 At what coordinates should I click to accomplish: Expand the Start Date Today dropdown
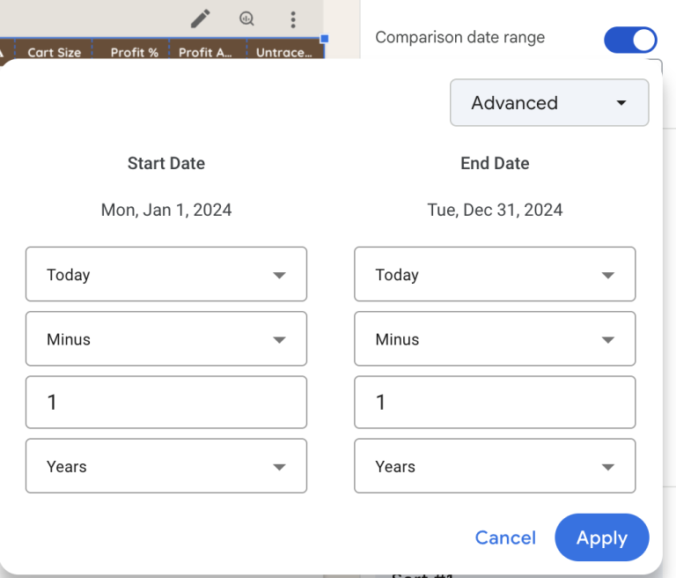166,275
